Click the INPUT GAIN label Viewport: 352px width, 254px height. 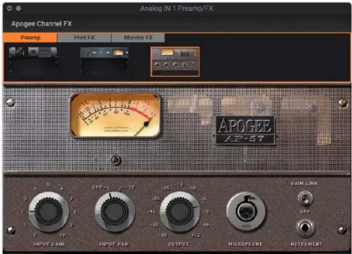49,244
